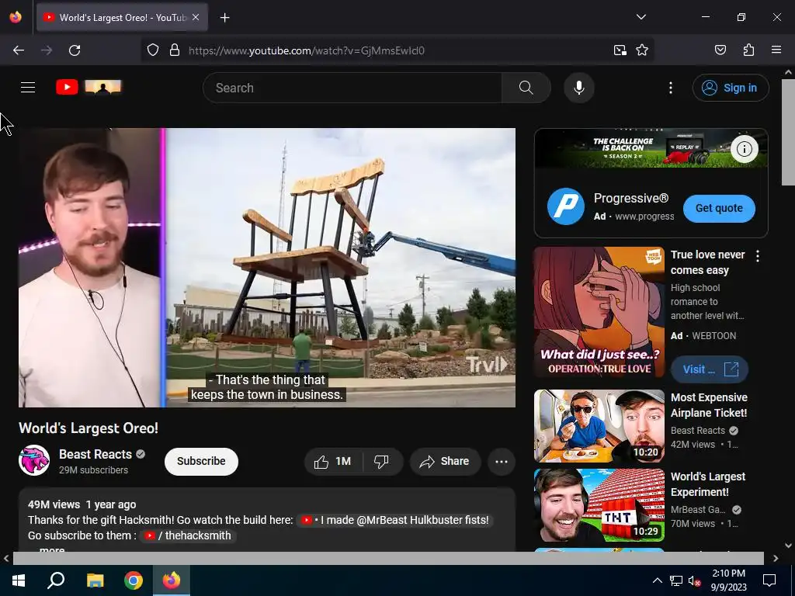Open Firefox extensions menu
Viewport: 795px width, 596px height.
[x=748, y=50]
